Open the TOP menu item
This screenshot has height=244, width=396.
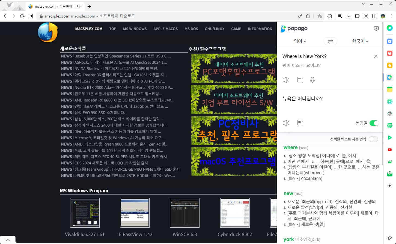coord(113,29)
